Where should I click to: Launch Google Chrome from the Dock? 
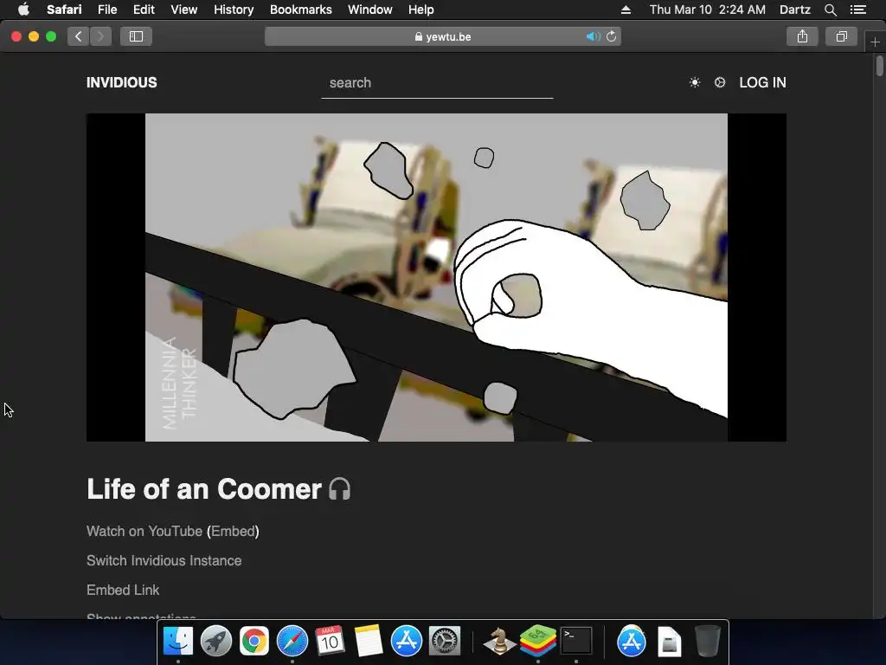coord(254,642)
